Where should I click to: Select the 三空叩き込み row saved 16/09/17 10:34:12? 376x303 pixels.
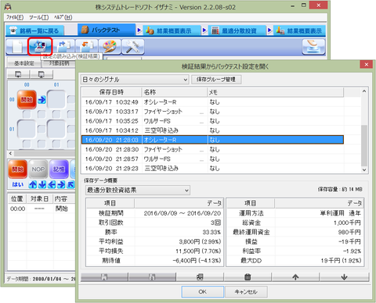(x=212, y=130)
